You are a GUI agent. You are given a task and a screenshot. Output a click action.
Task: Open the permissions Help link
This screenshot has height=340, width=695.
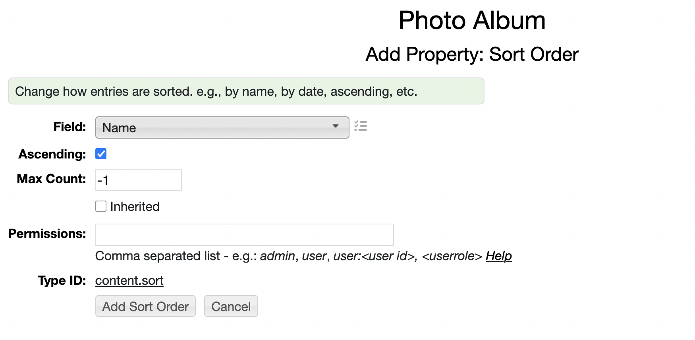click(499, 256)
